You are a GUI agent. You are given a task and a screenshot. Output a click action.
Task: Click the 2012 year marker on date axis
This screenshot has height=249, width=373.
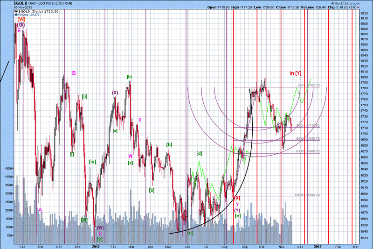coord(96,245)
